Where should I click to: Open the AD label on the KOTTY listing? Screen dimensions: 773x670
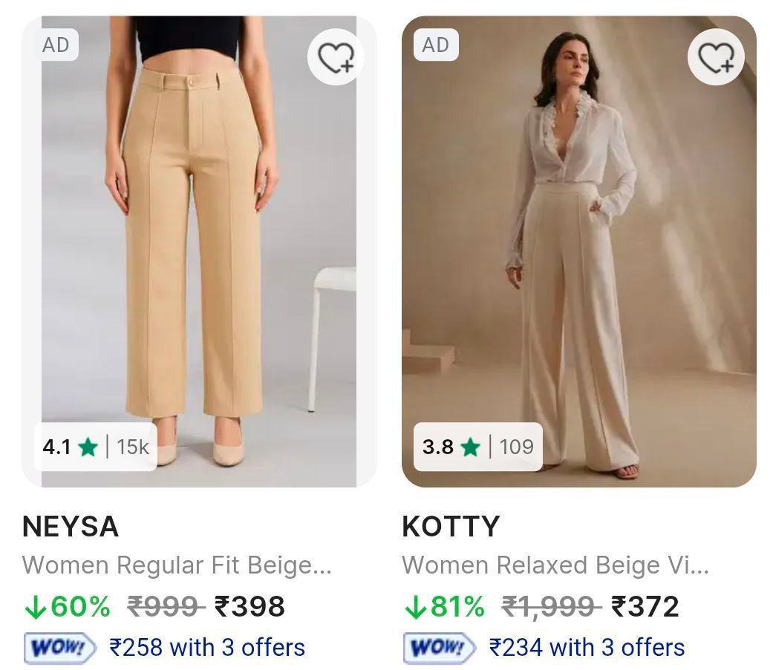436,45
